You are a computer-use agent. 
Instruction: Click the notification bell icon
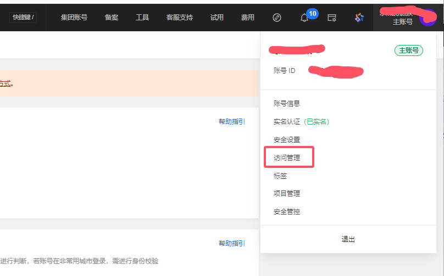304,18
